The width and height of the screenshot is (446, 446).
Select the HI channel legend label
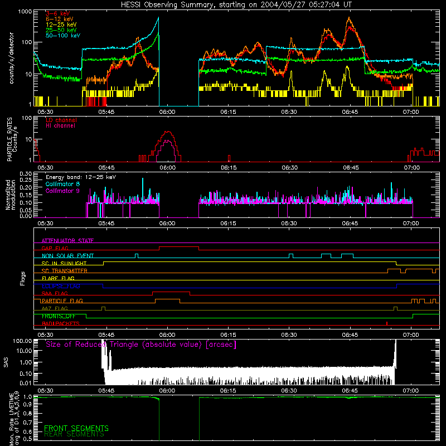coord(60,126)
